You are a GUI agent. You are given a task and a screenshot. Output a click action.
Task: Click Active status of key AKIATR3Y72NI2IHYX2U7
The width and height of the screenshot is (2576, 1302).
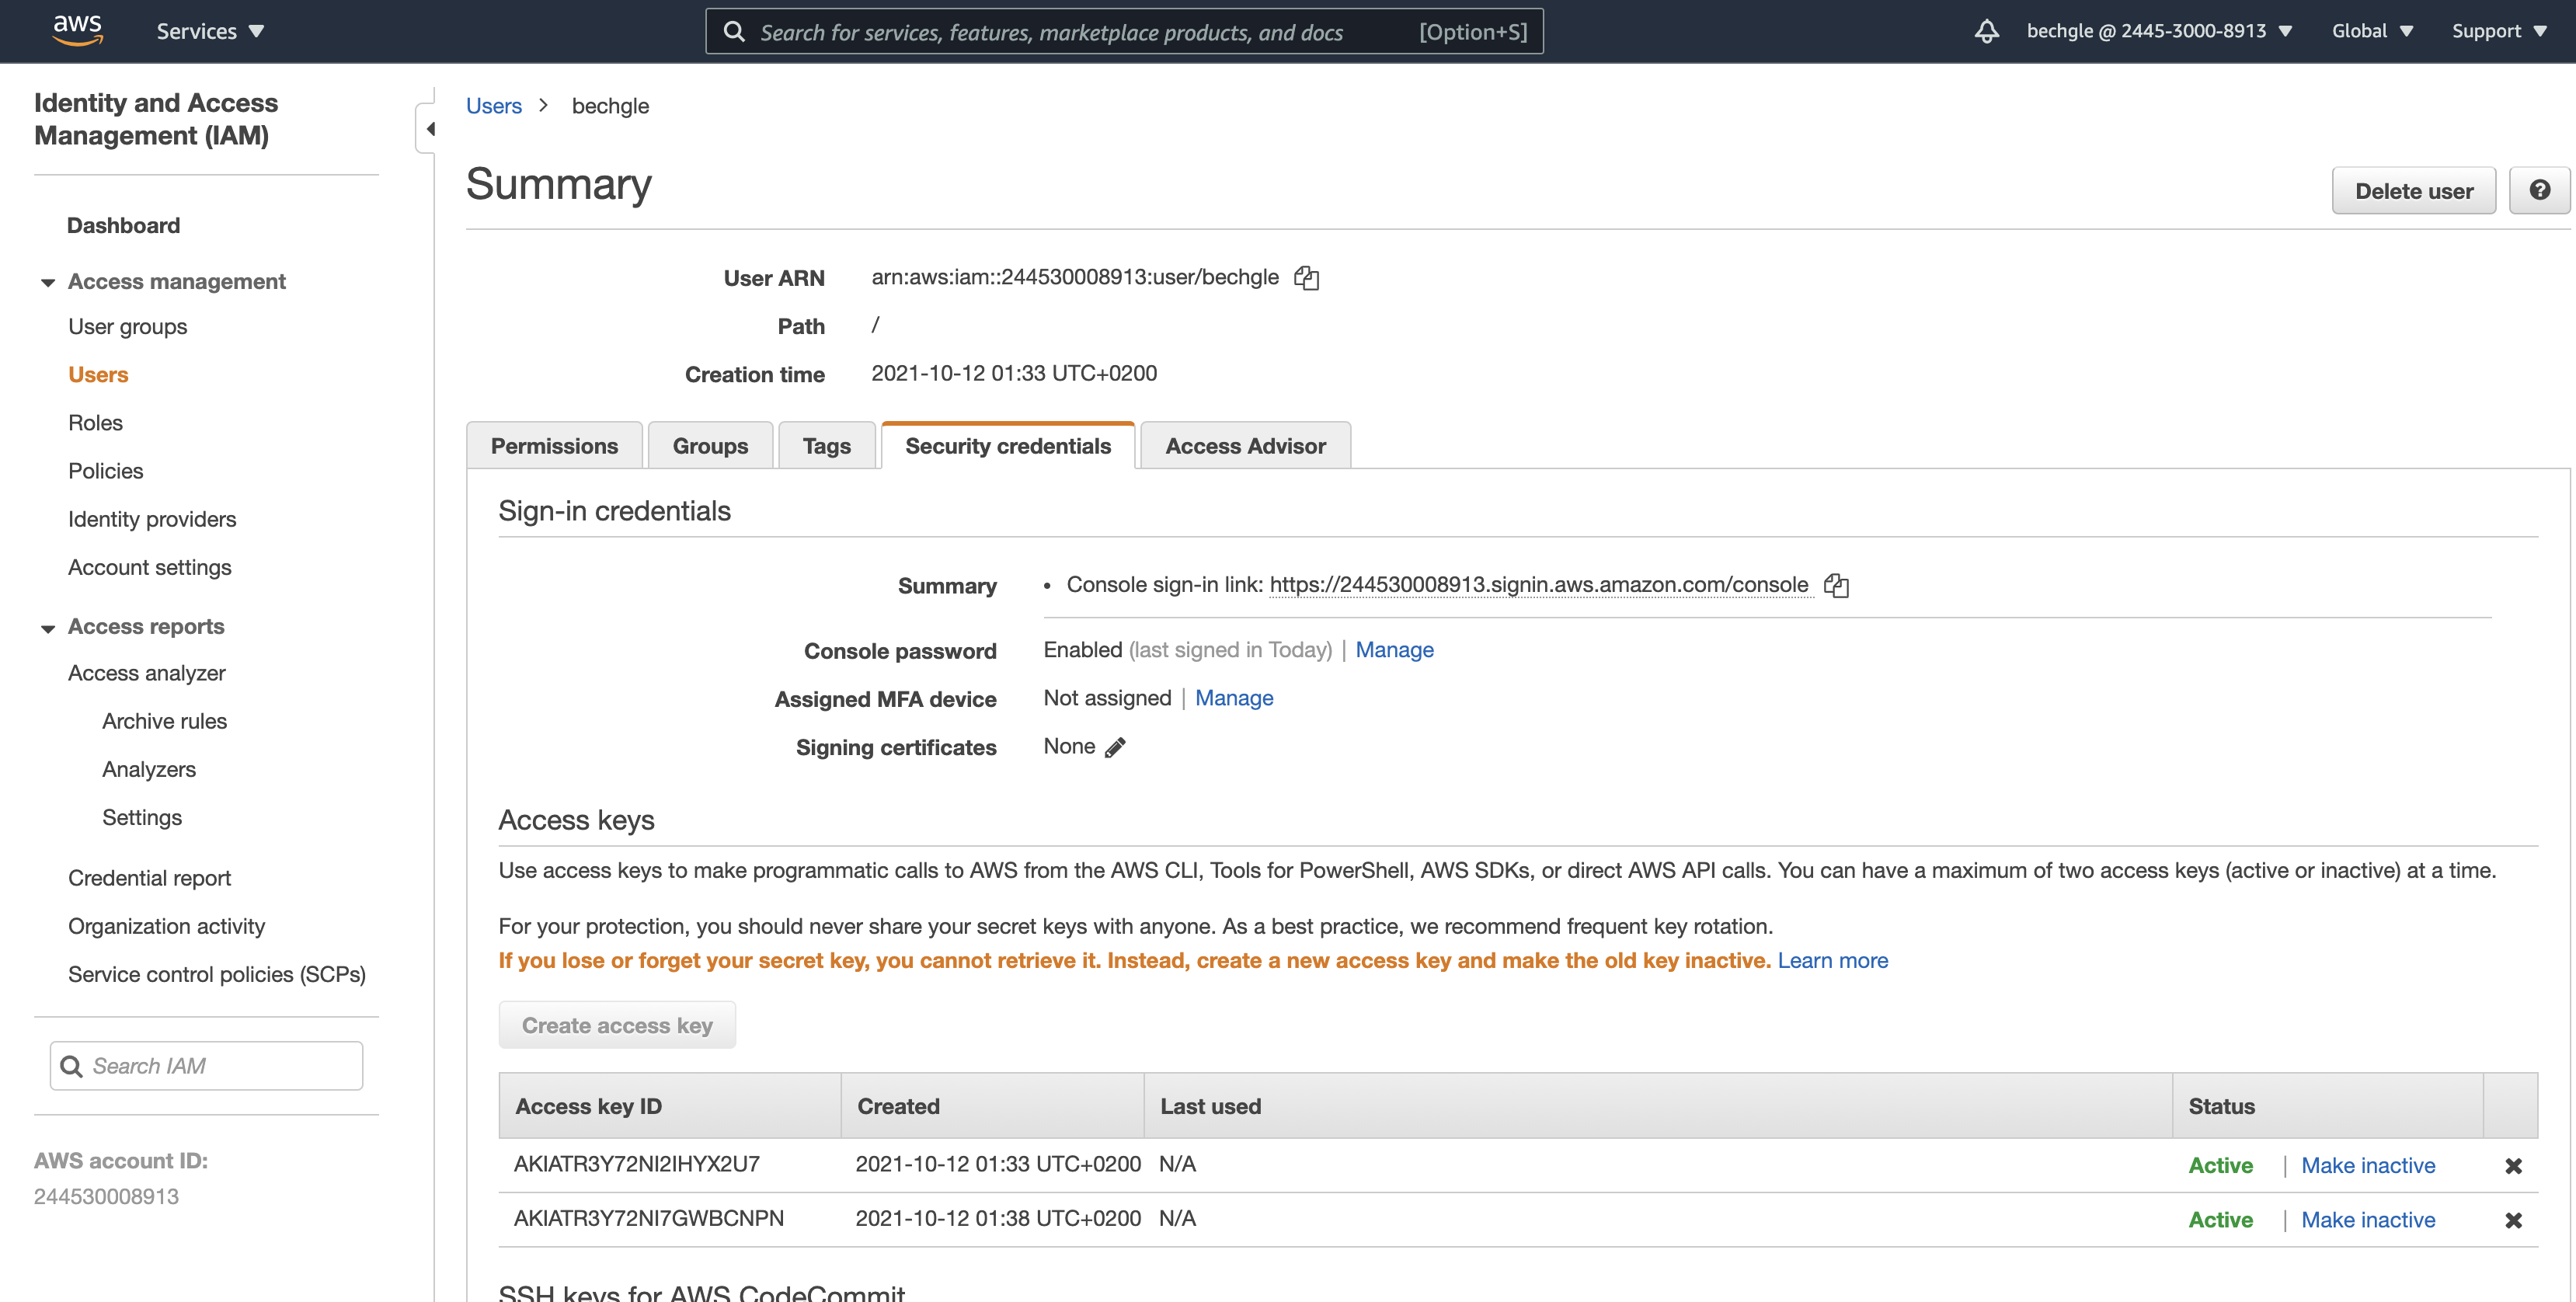click(2221, 1165)
